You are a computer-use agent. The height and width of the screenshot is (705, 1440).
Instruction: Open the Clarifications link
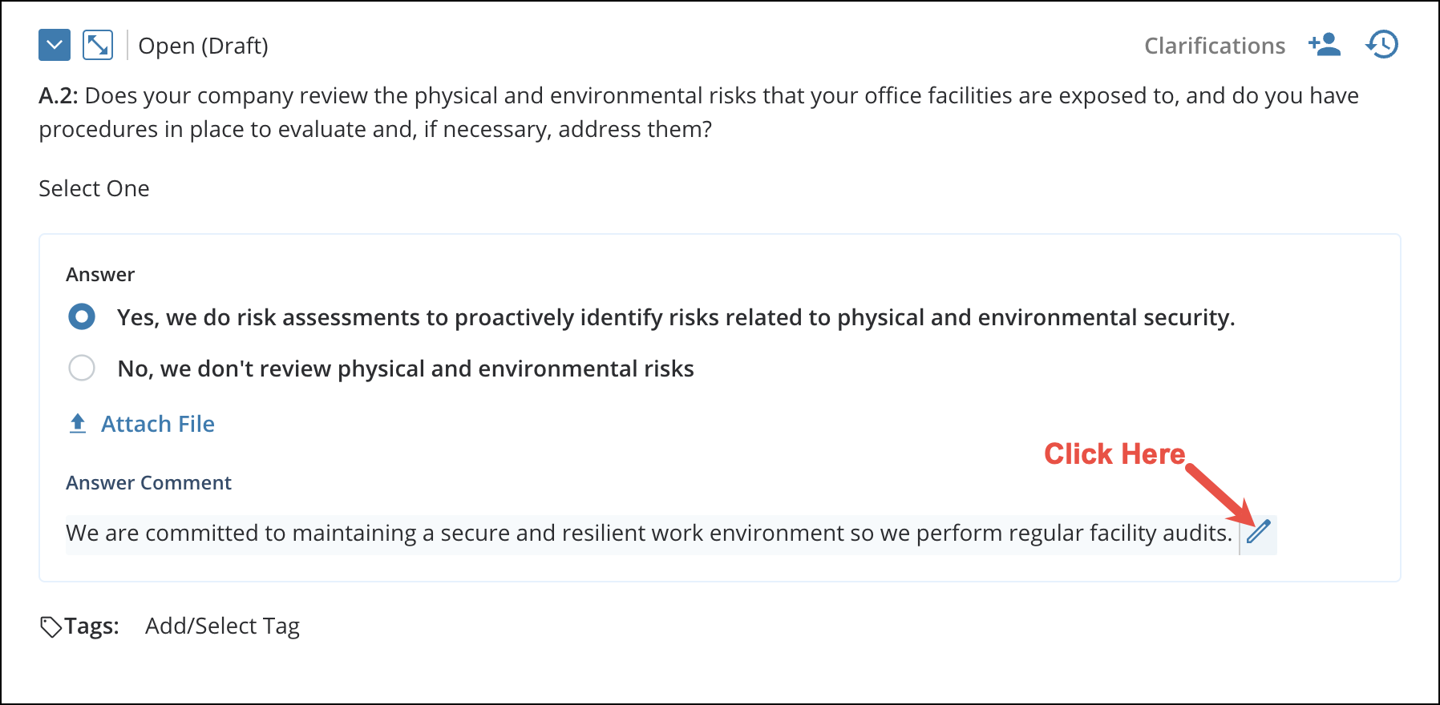pyautogui.click(x=1214, y=46)
